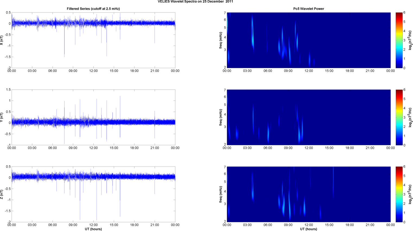This screenshot has width=413, height=231.
Task: Click the 21:00 tick under the bottom wavelet plot
Action: 370,225
